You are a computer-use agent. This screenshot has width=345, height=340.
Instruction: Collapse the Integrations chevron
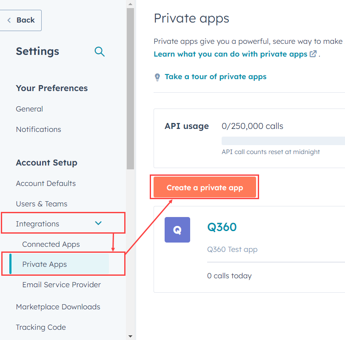pos(98,223)
